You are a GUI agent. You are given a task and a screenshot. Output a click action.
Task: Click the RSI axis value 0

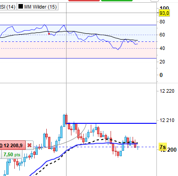(x=161, y=75)
